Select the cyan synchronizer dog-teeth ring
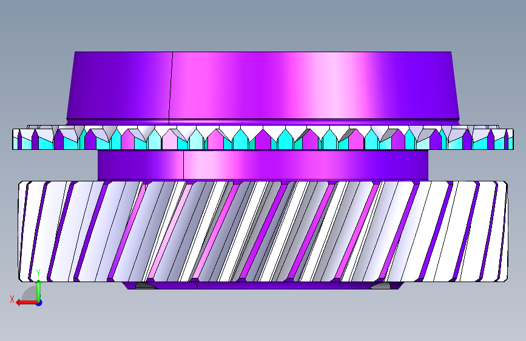Screen dimensions: 526x341 click(263, 137)
